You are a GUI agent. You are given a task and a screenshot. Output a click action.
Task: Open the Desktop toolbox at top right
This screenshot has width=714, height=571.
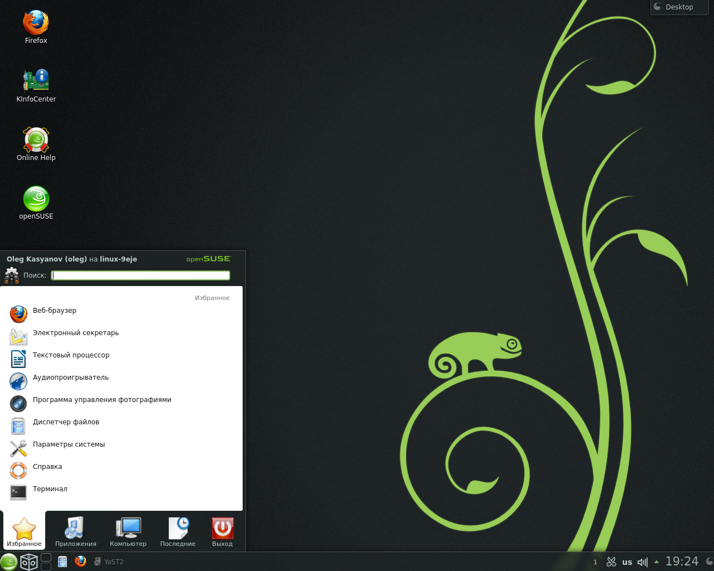click(x=679, y=7)
